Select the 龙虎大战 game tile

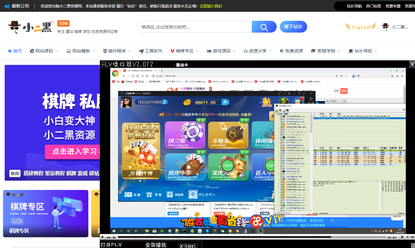coord(228,167)
